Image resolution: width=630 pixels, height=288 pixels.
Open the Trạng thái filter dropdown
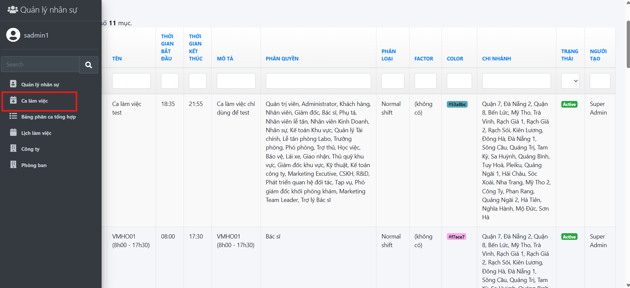coord(570,81)
